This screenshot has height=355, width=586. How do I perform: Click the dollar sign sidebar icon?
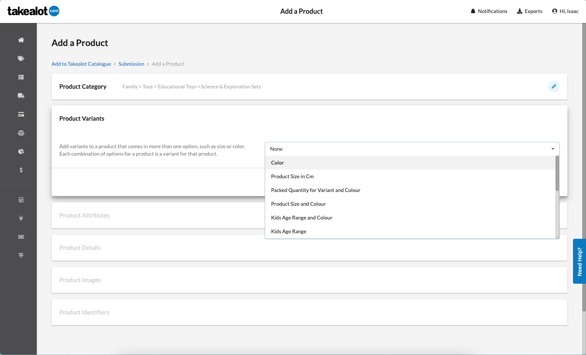[x=21, y=170]
